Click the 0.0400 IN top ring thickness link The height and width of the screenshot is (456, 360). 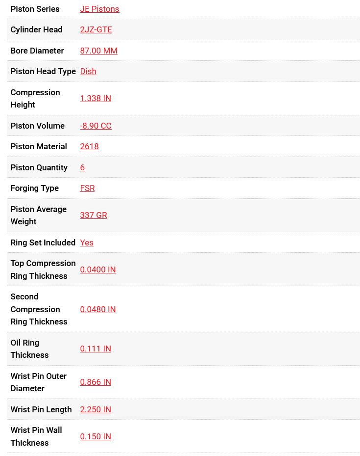pyautogui.click(x=98, y=269)
